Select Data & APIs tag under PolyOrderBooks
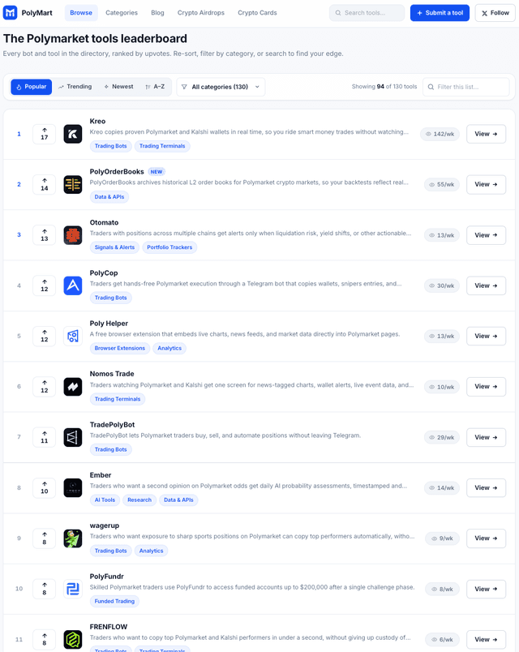Image resolution: width=519 pixels, height=652 pixels. pos(109,197)
